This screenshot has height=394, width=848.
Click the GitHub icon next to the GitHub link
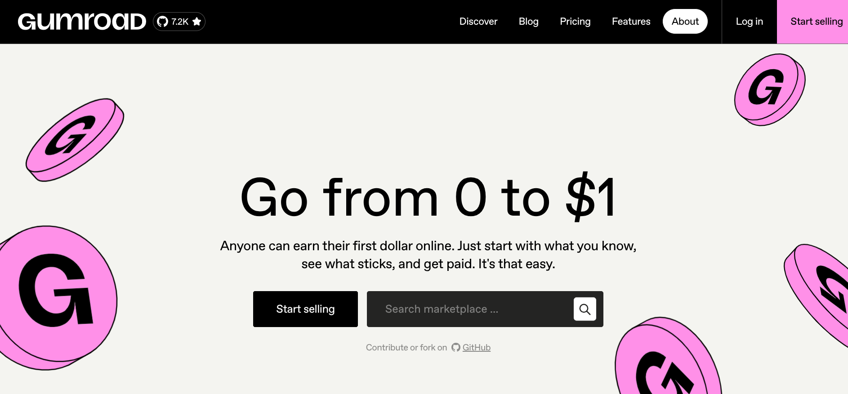(x=456, y=347)
